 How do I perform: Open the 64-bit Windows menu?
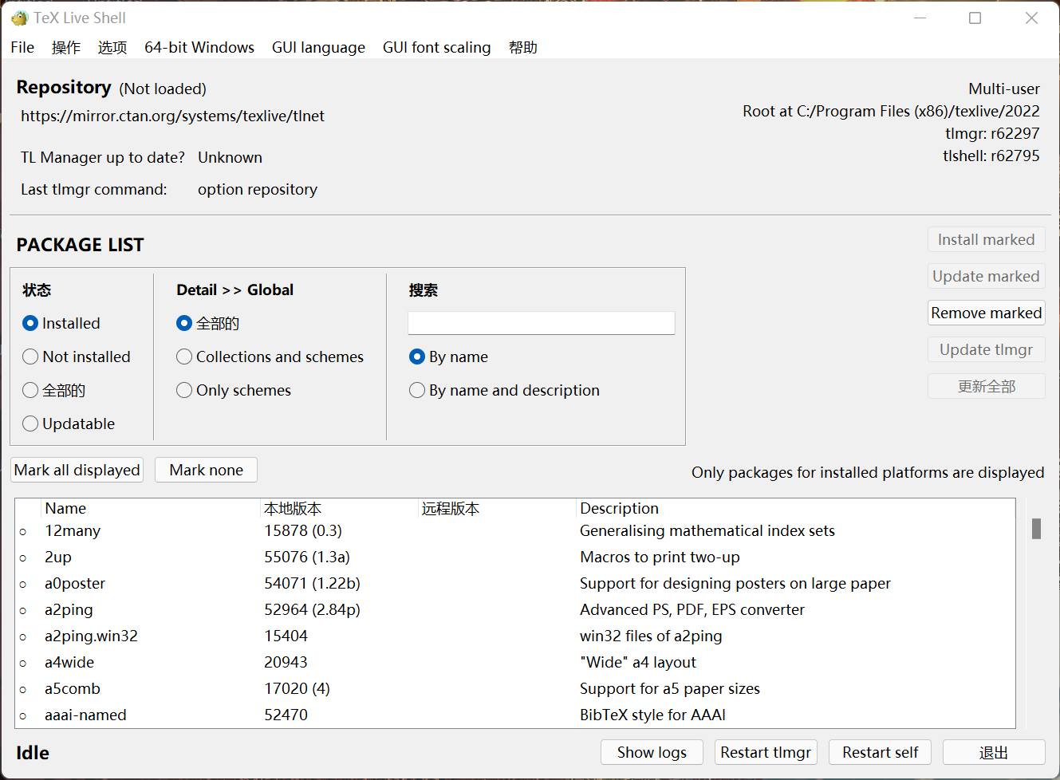coord(199,47)
